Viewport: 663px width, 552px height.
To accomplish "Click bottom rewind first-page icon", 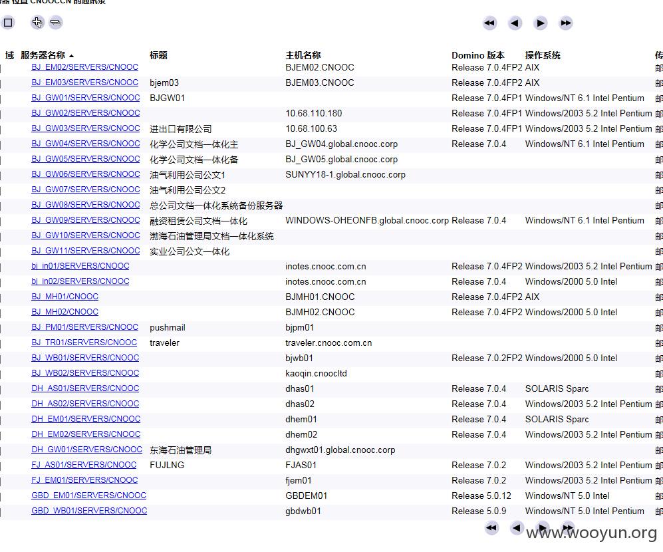I will pyautogui.click(x=491, y=527).
